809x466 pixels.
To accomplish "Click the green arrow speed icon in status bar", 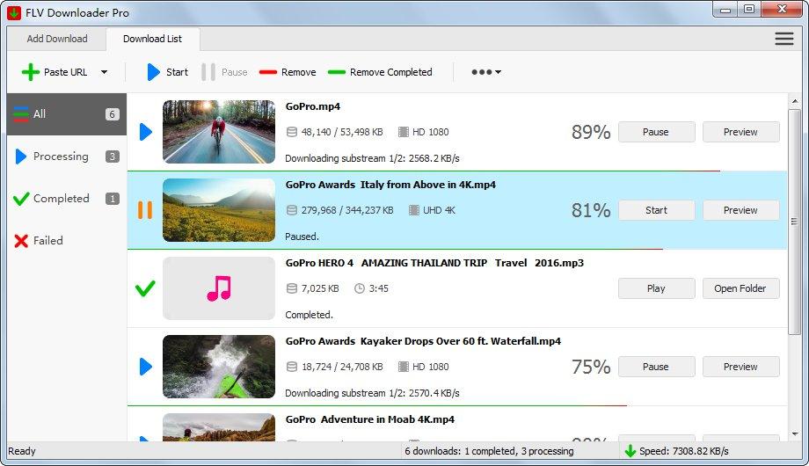I will pos(630,451).
